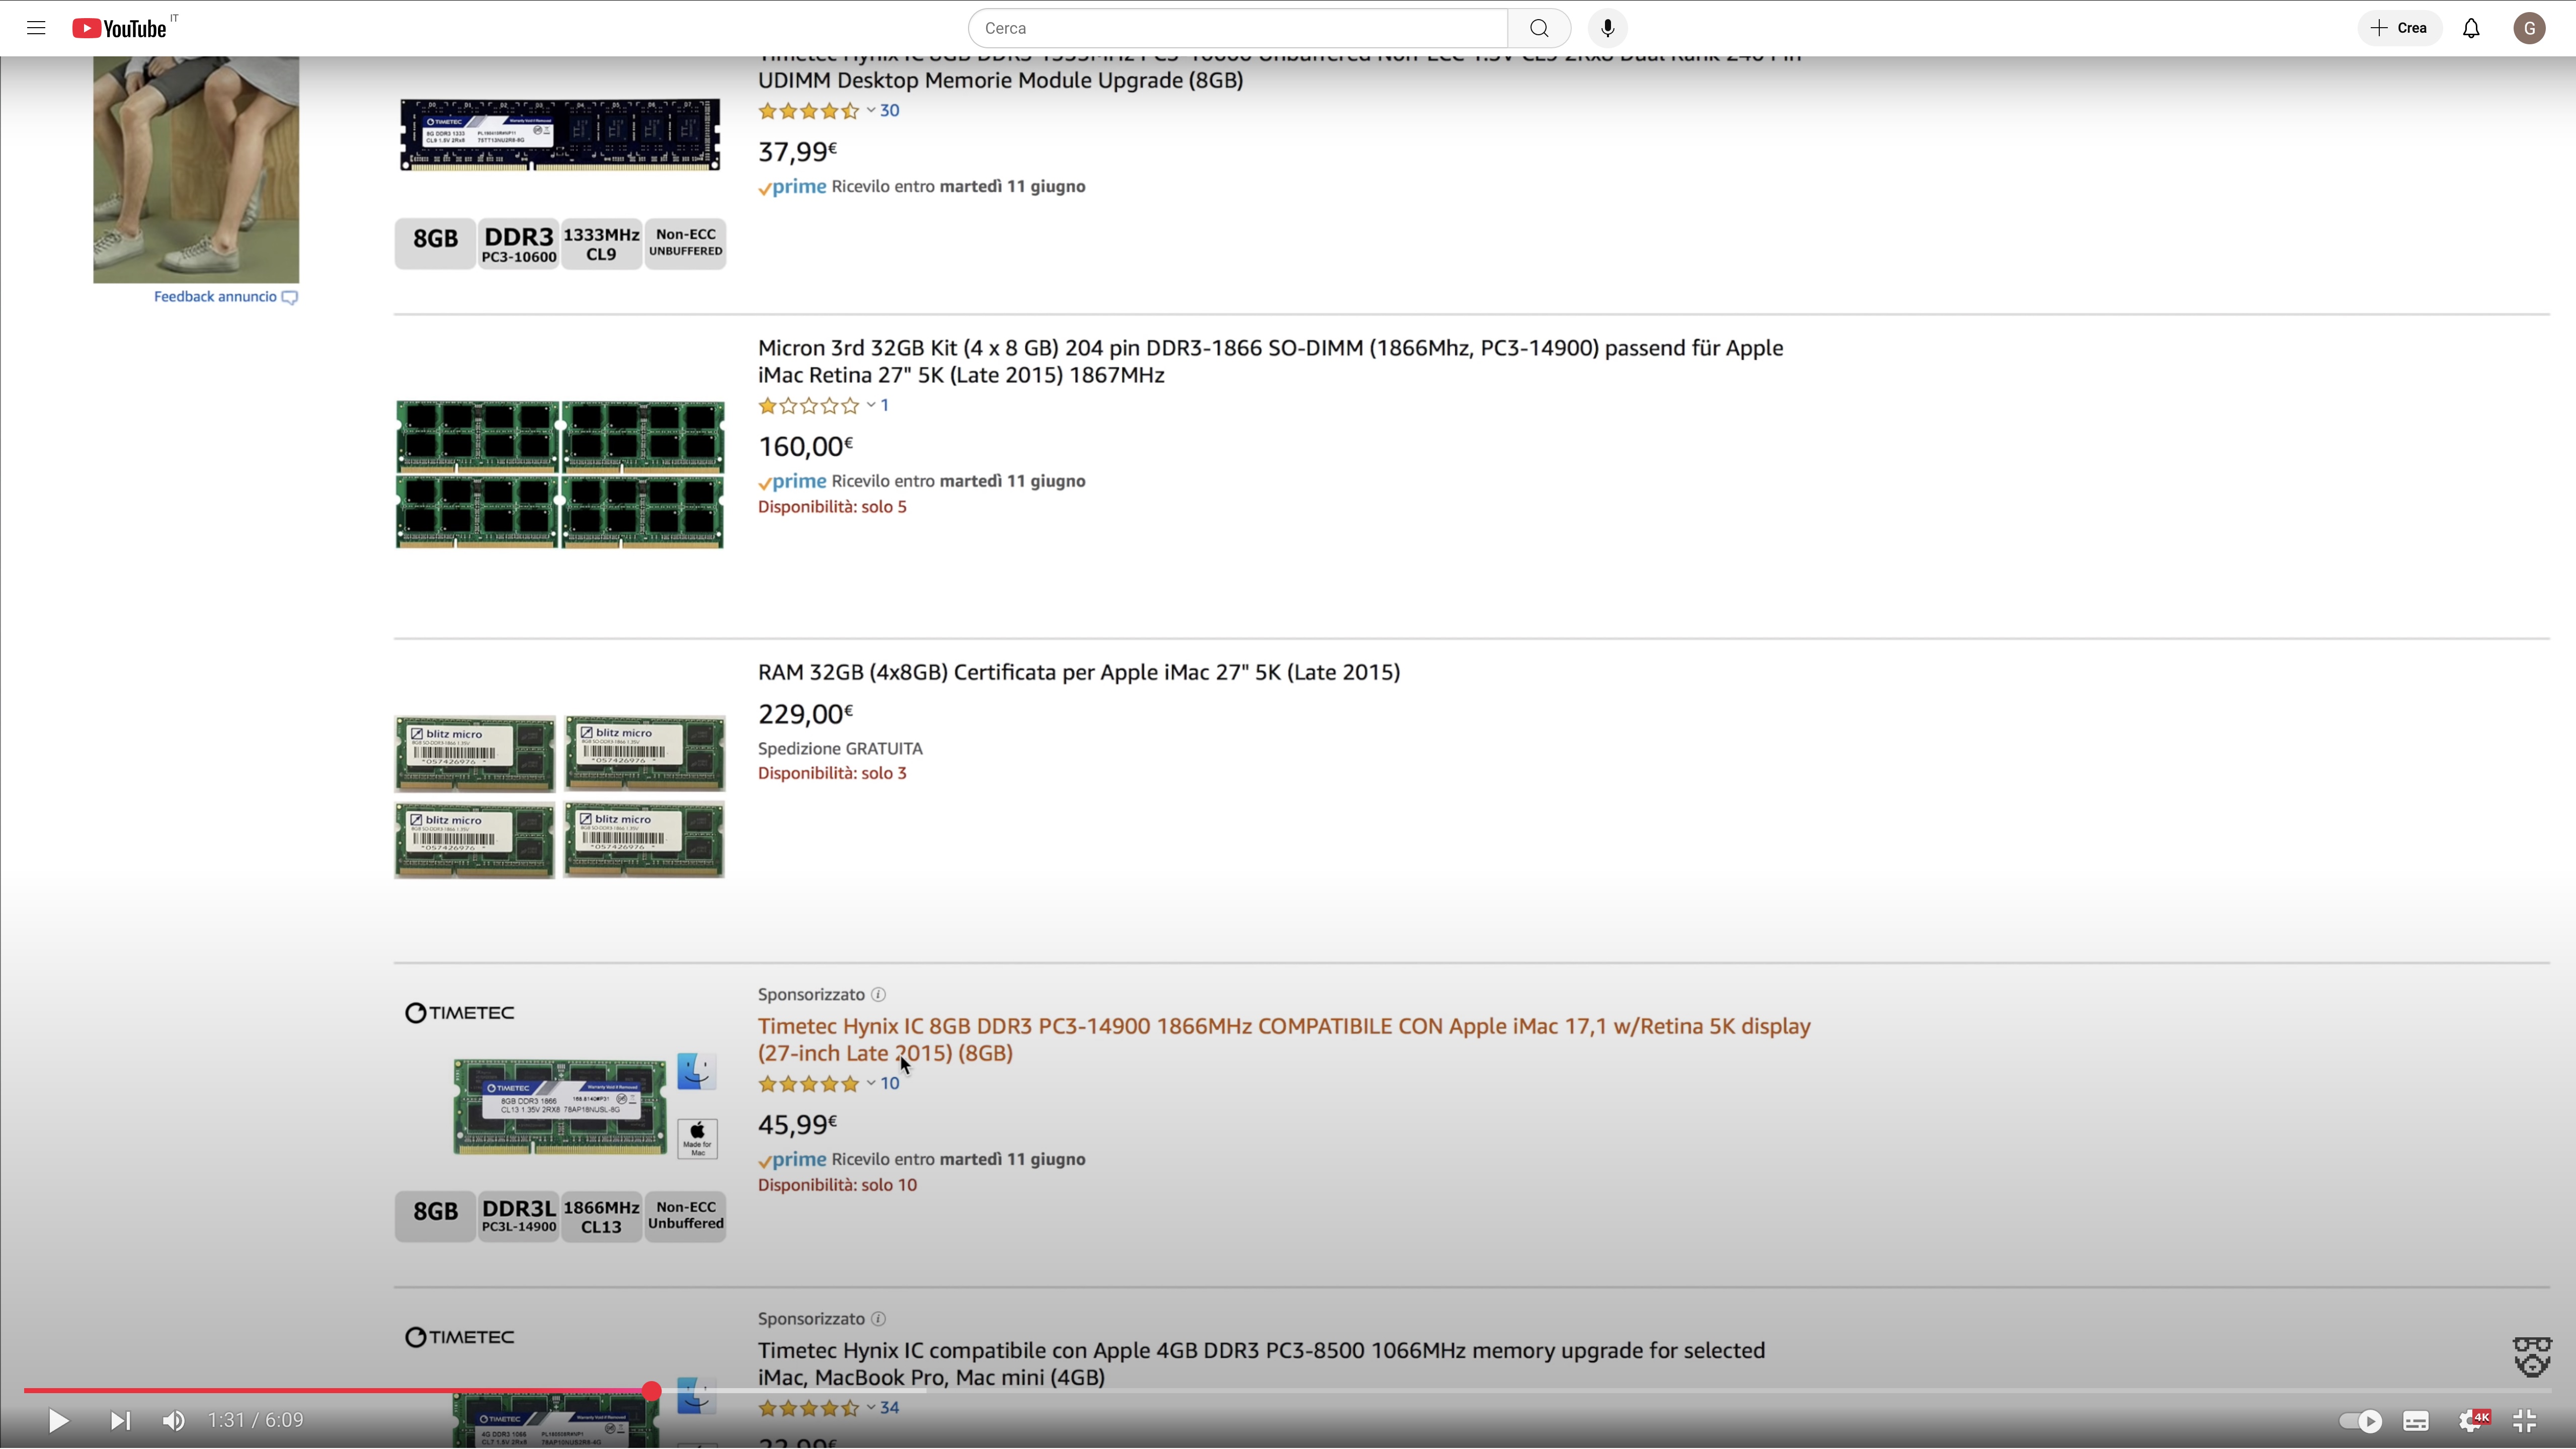Click the Cerca search input field
Viewport: 2576px width, 1449px height.
pyautogui.click(x=1238, y=28)
